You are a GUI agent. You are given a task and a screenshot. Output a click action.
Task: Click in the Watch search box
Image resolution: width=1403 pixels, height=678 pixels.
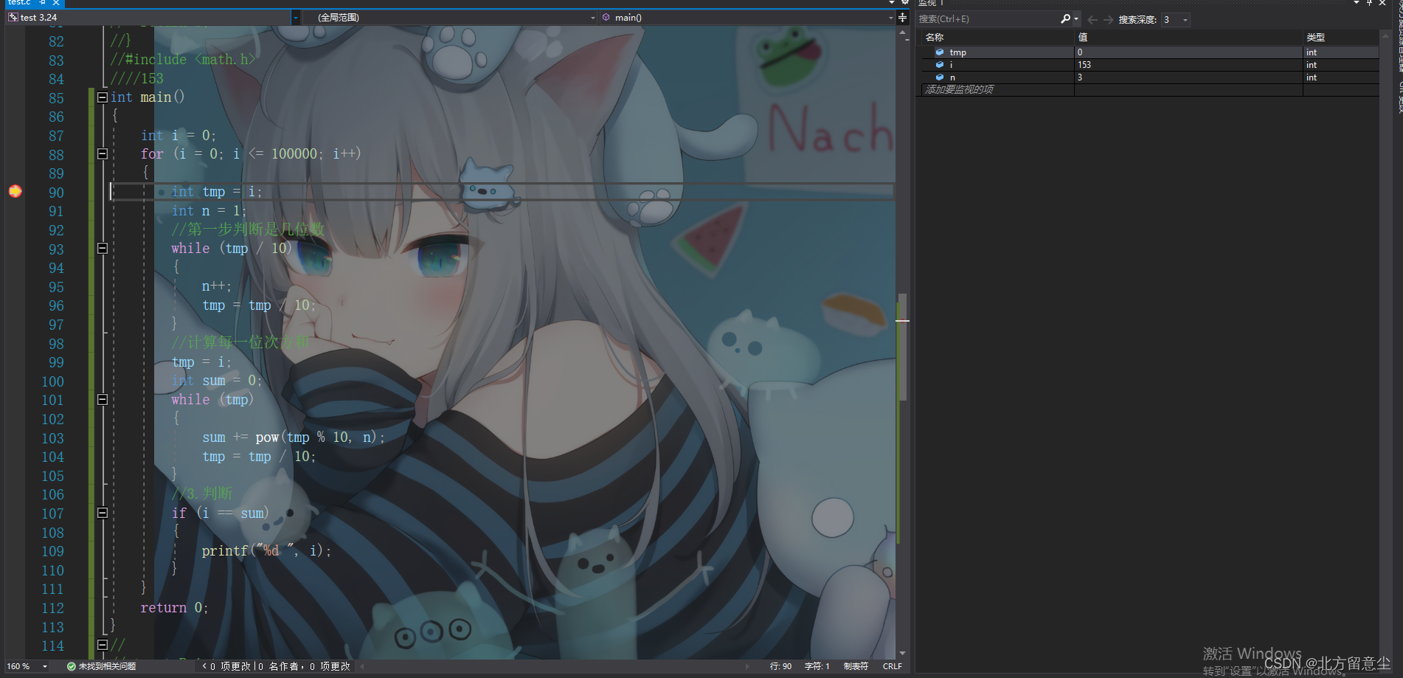987,19
